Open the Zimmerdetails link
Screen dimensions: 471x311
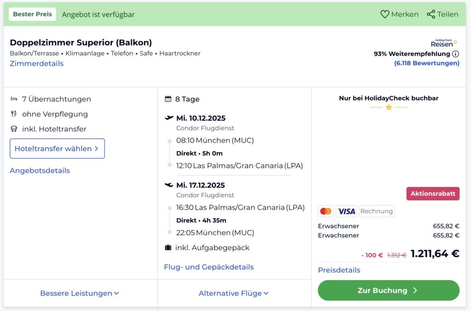[37, 63]
